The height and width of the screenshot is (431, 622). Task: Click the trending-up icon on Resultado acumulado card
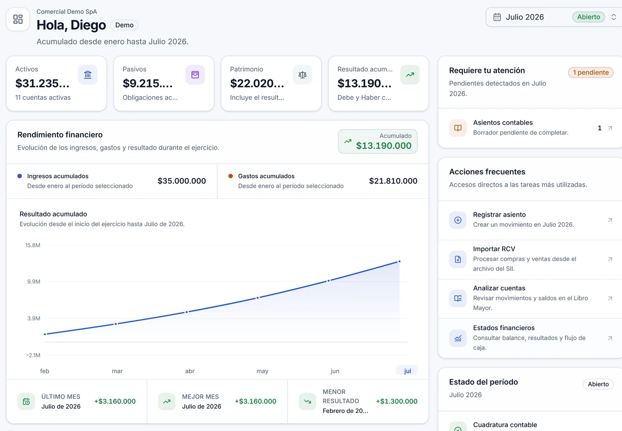[410, 75]
